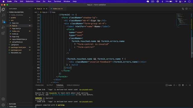Click the src breadcrumb segment

click(36, 12)
